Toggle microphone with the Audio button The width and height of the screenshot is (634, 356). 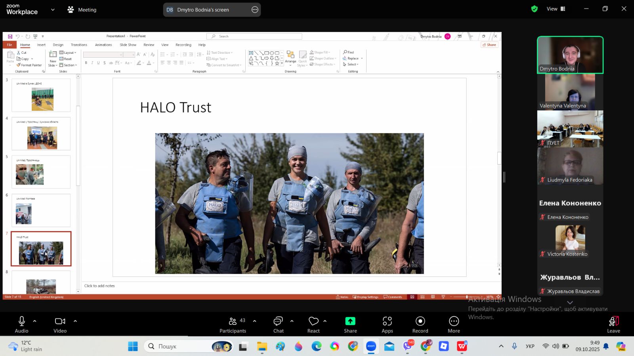coord(22,324)
